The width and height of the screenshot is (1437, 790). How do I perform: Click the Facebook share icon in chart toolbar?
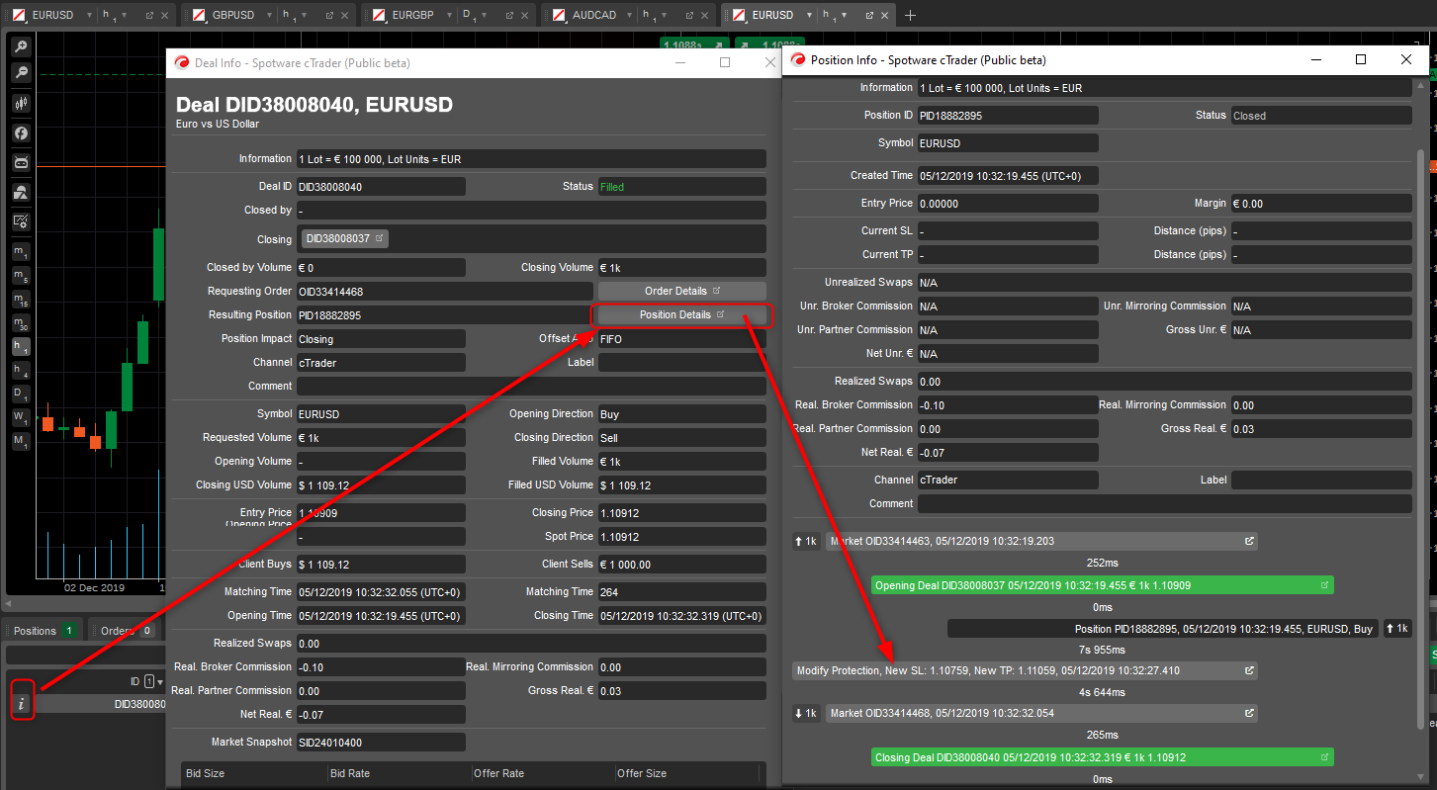tap(21, 132)
